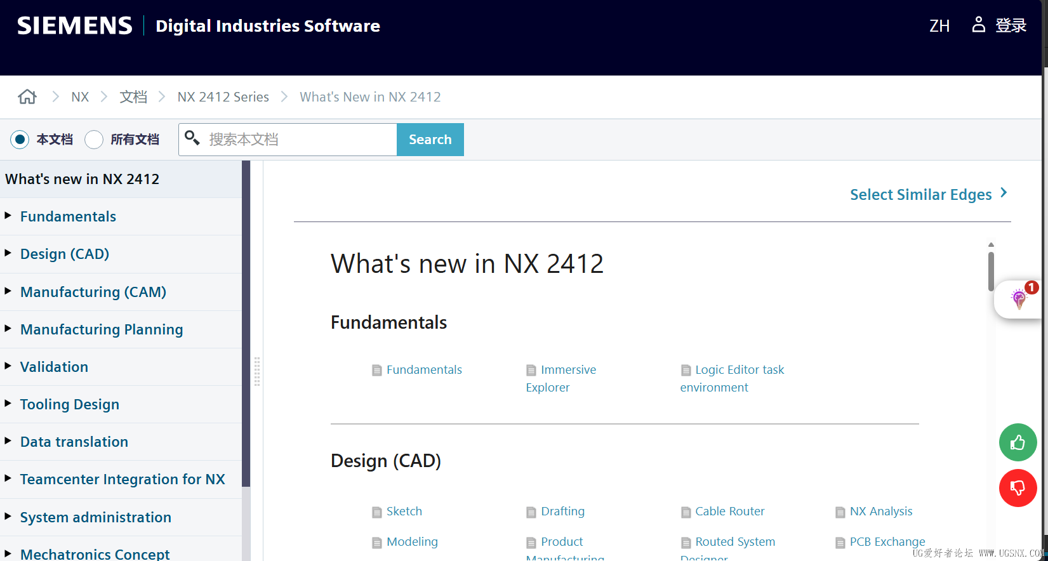
Task: Click document icon beside Immersive Explorer
Action: pyautogui.click(x=531, y=370)
